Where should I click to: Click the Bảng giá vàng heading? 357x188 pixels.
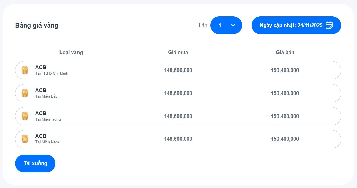(37, 25)
